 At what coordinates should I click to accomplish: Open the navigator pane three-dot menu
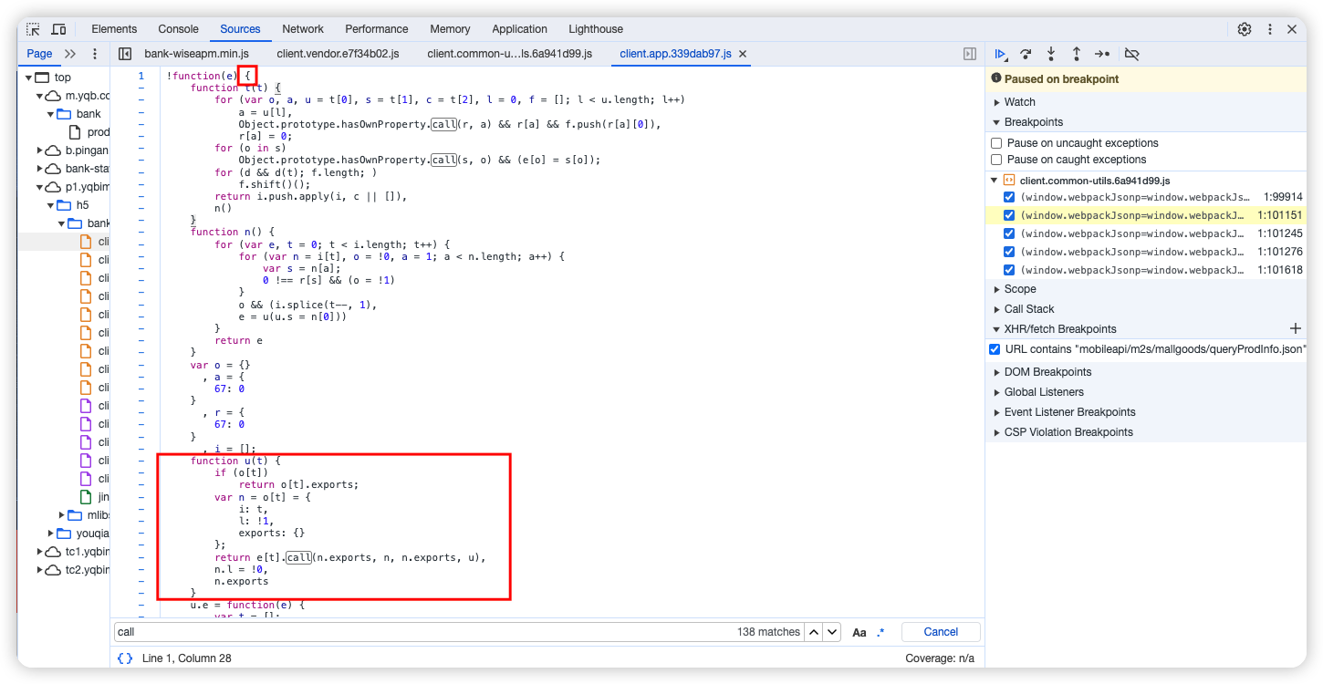point(95,54)
